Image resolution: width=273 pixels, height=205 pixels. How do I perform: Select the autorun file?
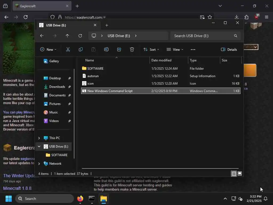click(160, 76)
